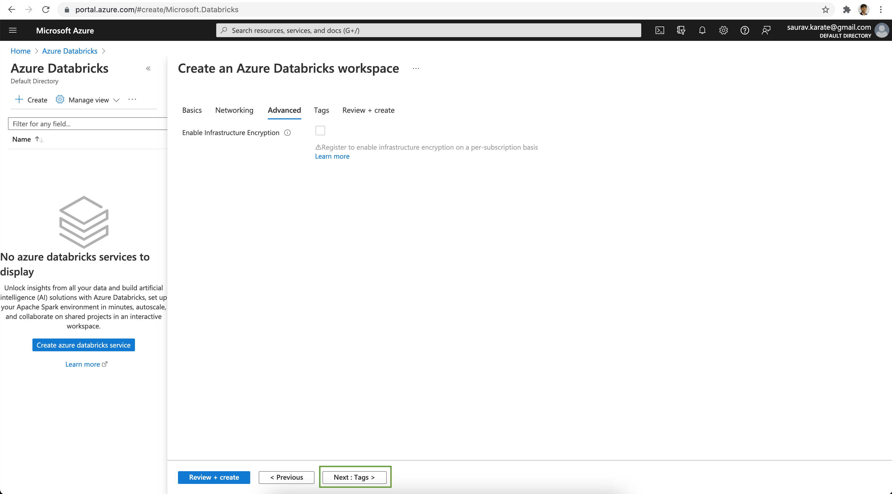Focus the Search resources, services, and docs box
Image resolution: width=892 pixels, height=494 pixels.
[x=428, y=31]
